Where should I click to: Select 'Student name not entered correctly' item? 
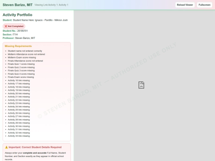click(25, 51)
